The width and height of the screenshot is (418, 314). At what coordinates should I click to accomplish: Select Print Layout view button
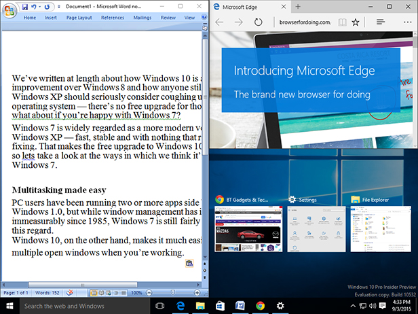(x=94, y=293)
